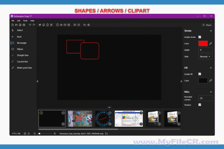Open the File menu
This screenshot has width=224, height=149.
[13, 21]
